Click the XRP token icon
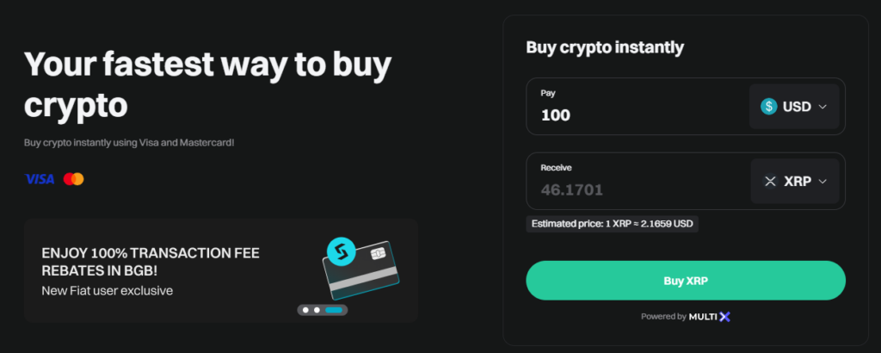This screenshot has width=881, height=353. pyautogui.click(x=770, y=182)
